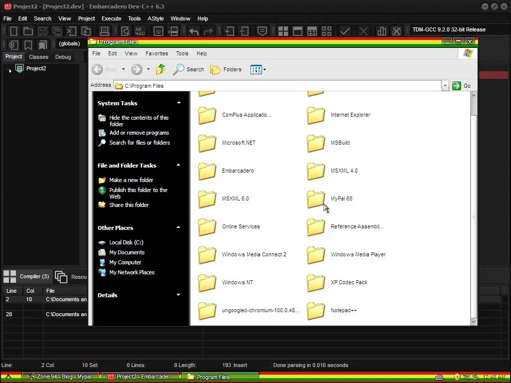Open the Forward button history dropdown arrow
Image resolution: width=511 pixels, height=383 pixels.
pyautogui.click(x=148, y=69)
